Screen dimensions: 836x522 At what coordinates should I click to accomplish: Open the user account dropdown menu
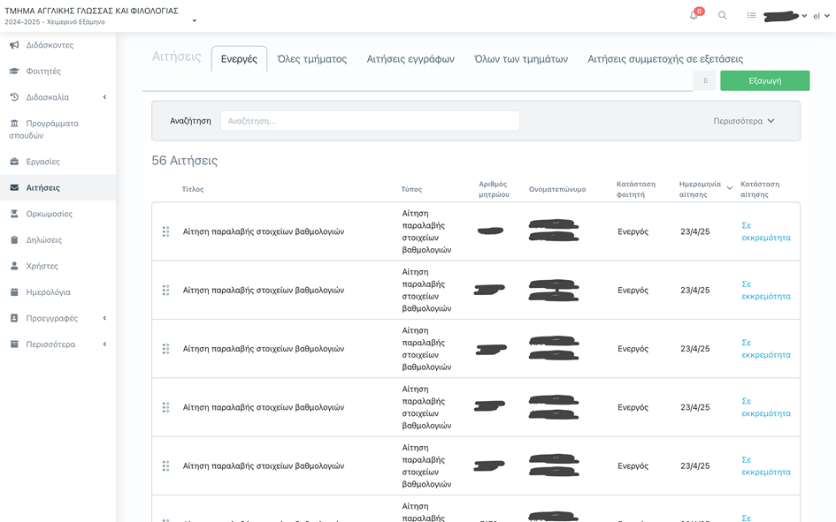click(x=785, y=16)
